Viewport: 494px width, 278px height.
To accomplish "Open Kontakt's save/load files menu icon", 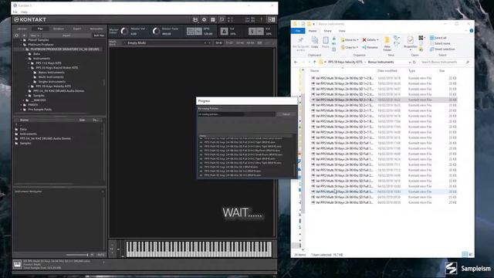I will tap(195, 19).
